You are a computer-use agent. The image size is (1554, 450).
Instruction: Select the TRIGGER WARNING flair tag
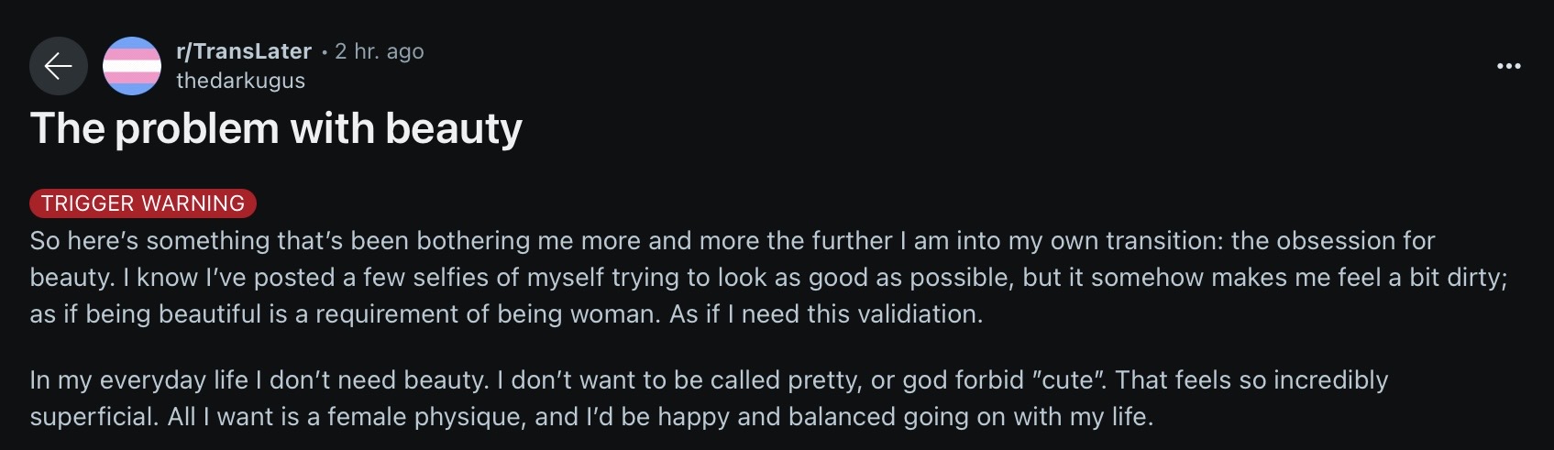(x=143, y=203)
